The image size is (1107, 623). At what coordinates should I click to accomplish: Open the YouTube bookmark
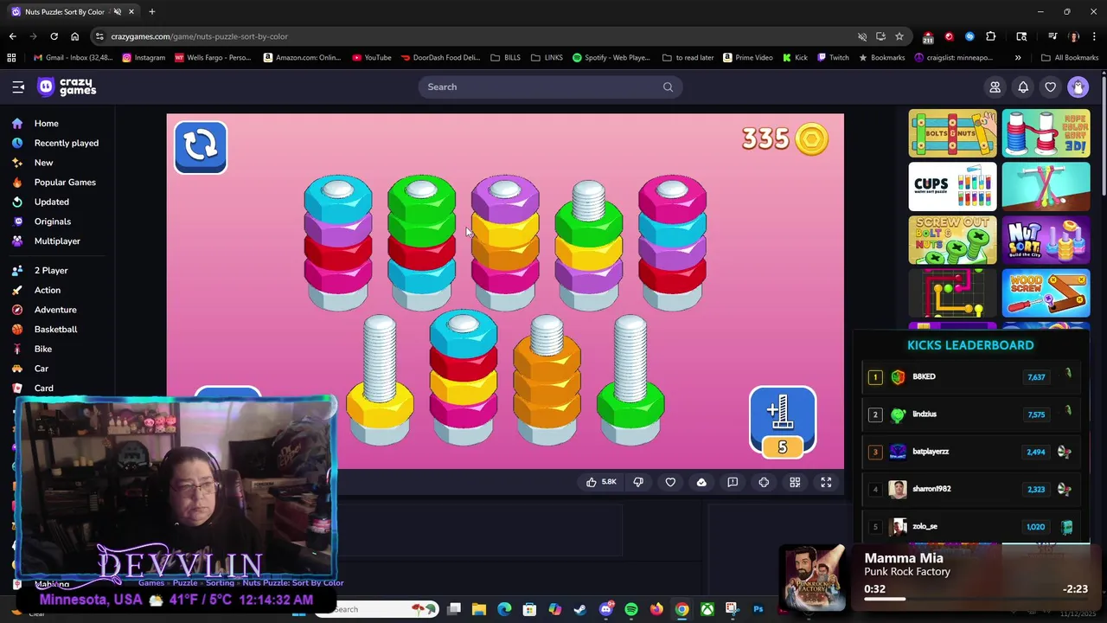point(372,57)
